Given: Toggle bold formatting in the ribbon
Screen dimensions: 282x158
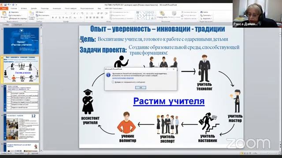Looking at the screenshot, I should [x=53, y=18].
